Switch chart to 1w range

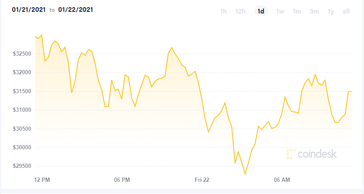280,11
